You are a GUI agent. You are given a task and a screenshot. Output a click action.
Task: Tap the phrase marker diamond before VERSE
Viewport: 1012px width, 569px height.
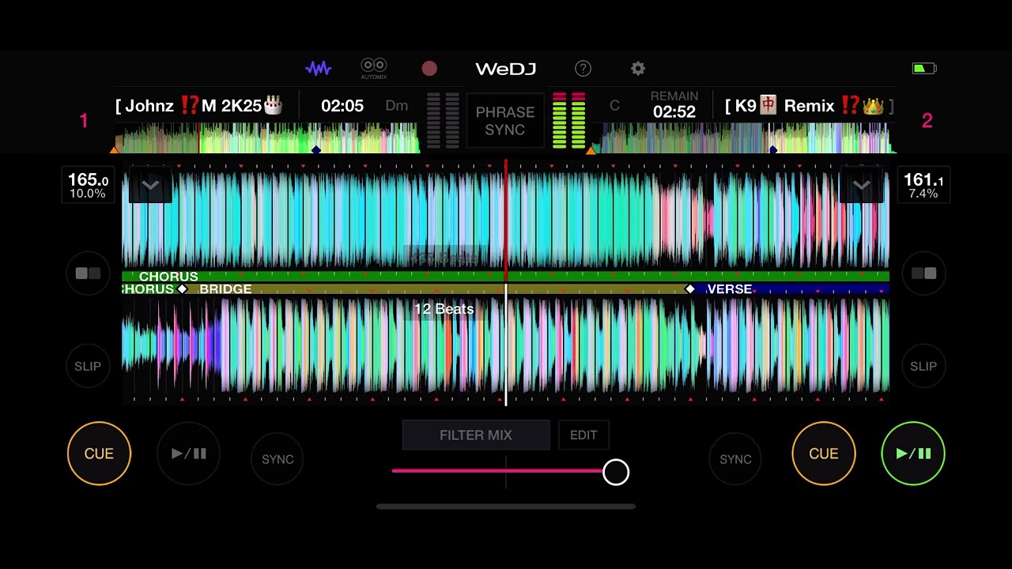(x=689, y=289)
